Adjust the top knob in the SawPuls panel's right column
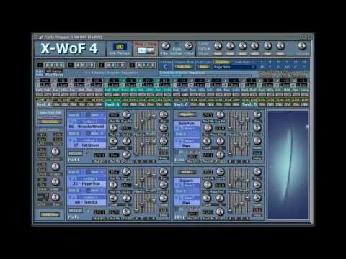346x259 pixels. (x=257, y=115)
